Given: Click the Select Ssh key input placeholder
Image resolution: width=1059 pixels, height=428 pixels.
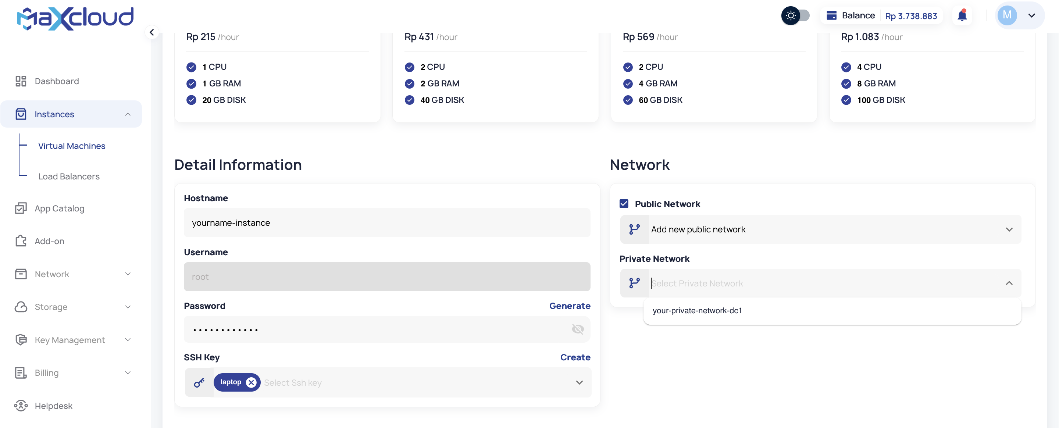Looking at the screenshot, I should click(x=293, y=382).
